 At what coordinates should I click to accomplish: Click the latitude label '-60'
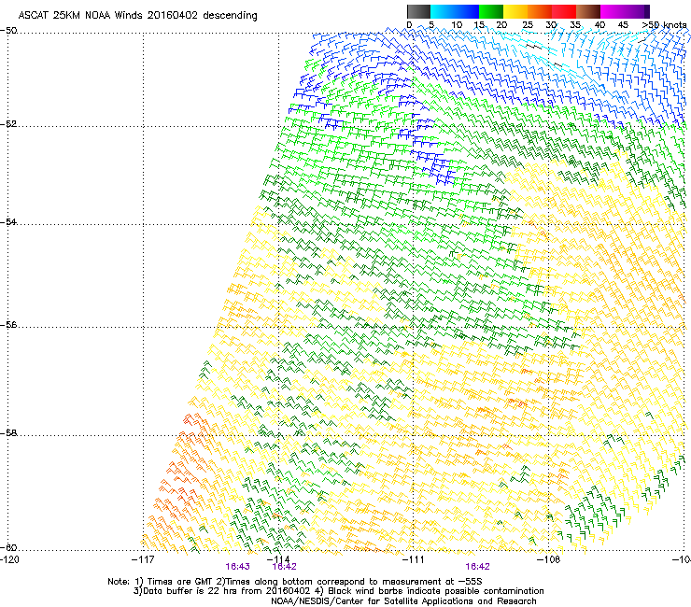(8, 547)
